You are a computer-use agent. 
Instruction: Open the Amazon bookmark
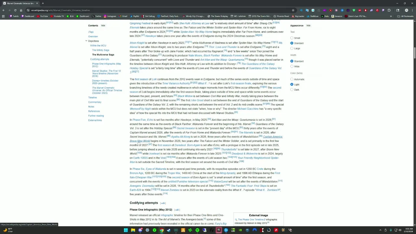pos(337,16)
